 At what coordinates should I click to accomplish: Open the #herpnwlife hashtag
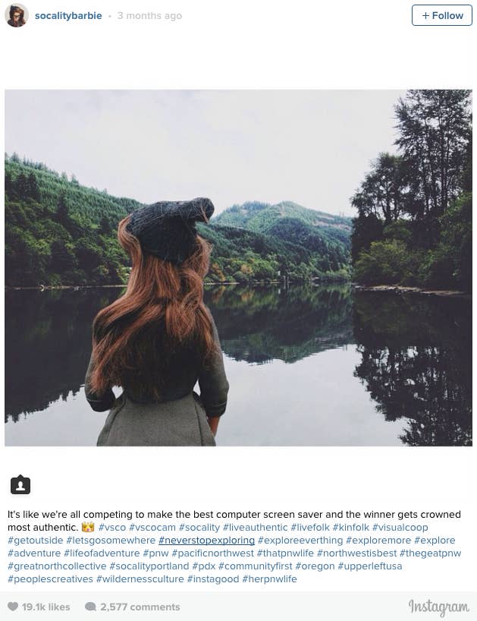click(269, 578)
